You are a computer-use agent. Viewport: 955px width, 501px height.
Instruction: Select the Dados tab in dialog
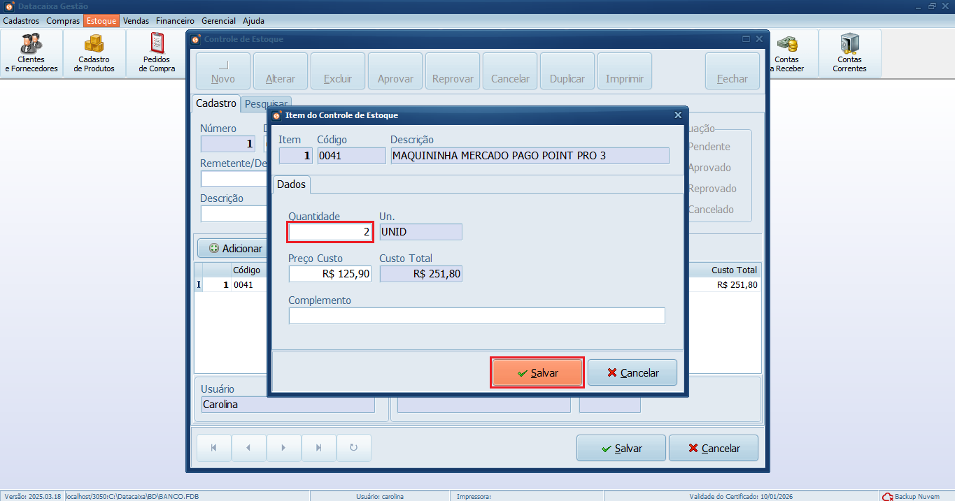click(291, 184)
